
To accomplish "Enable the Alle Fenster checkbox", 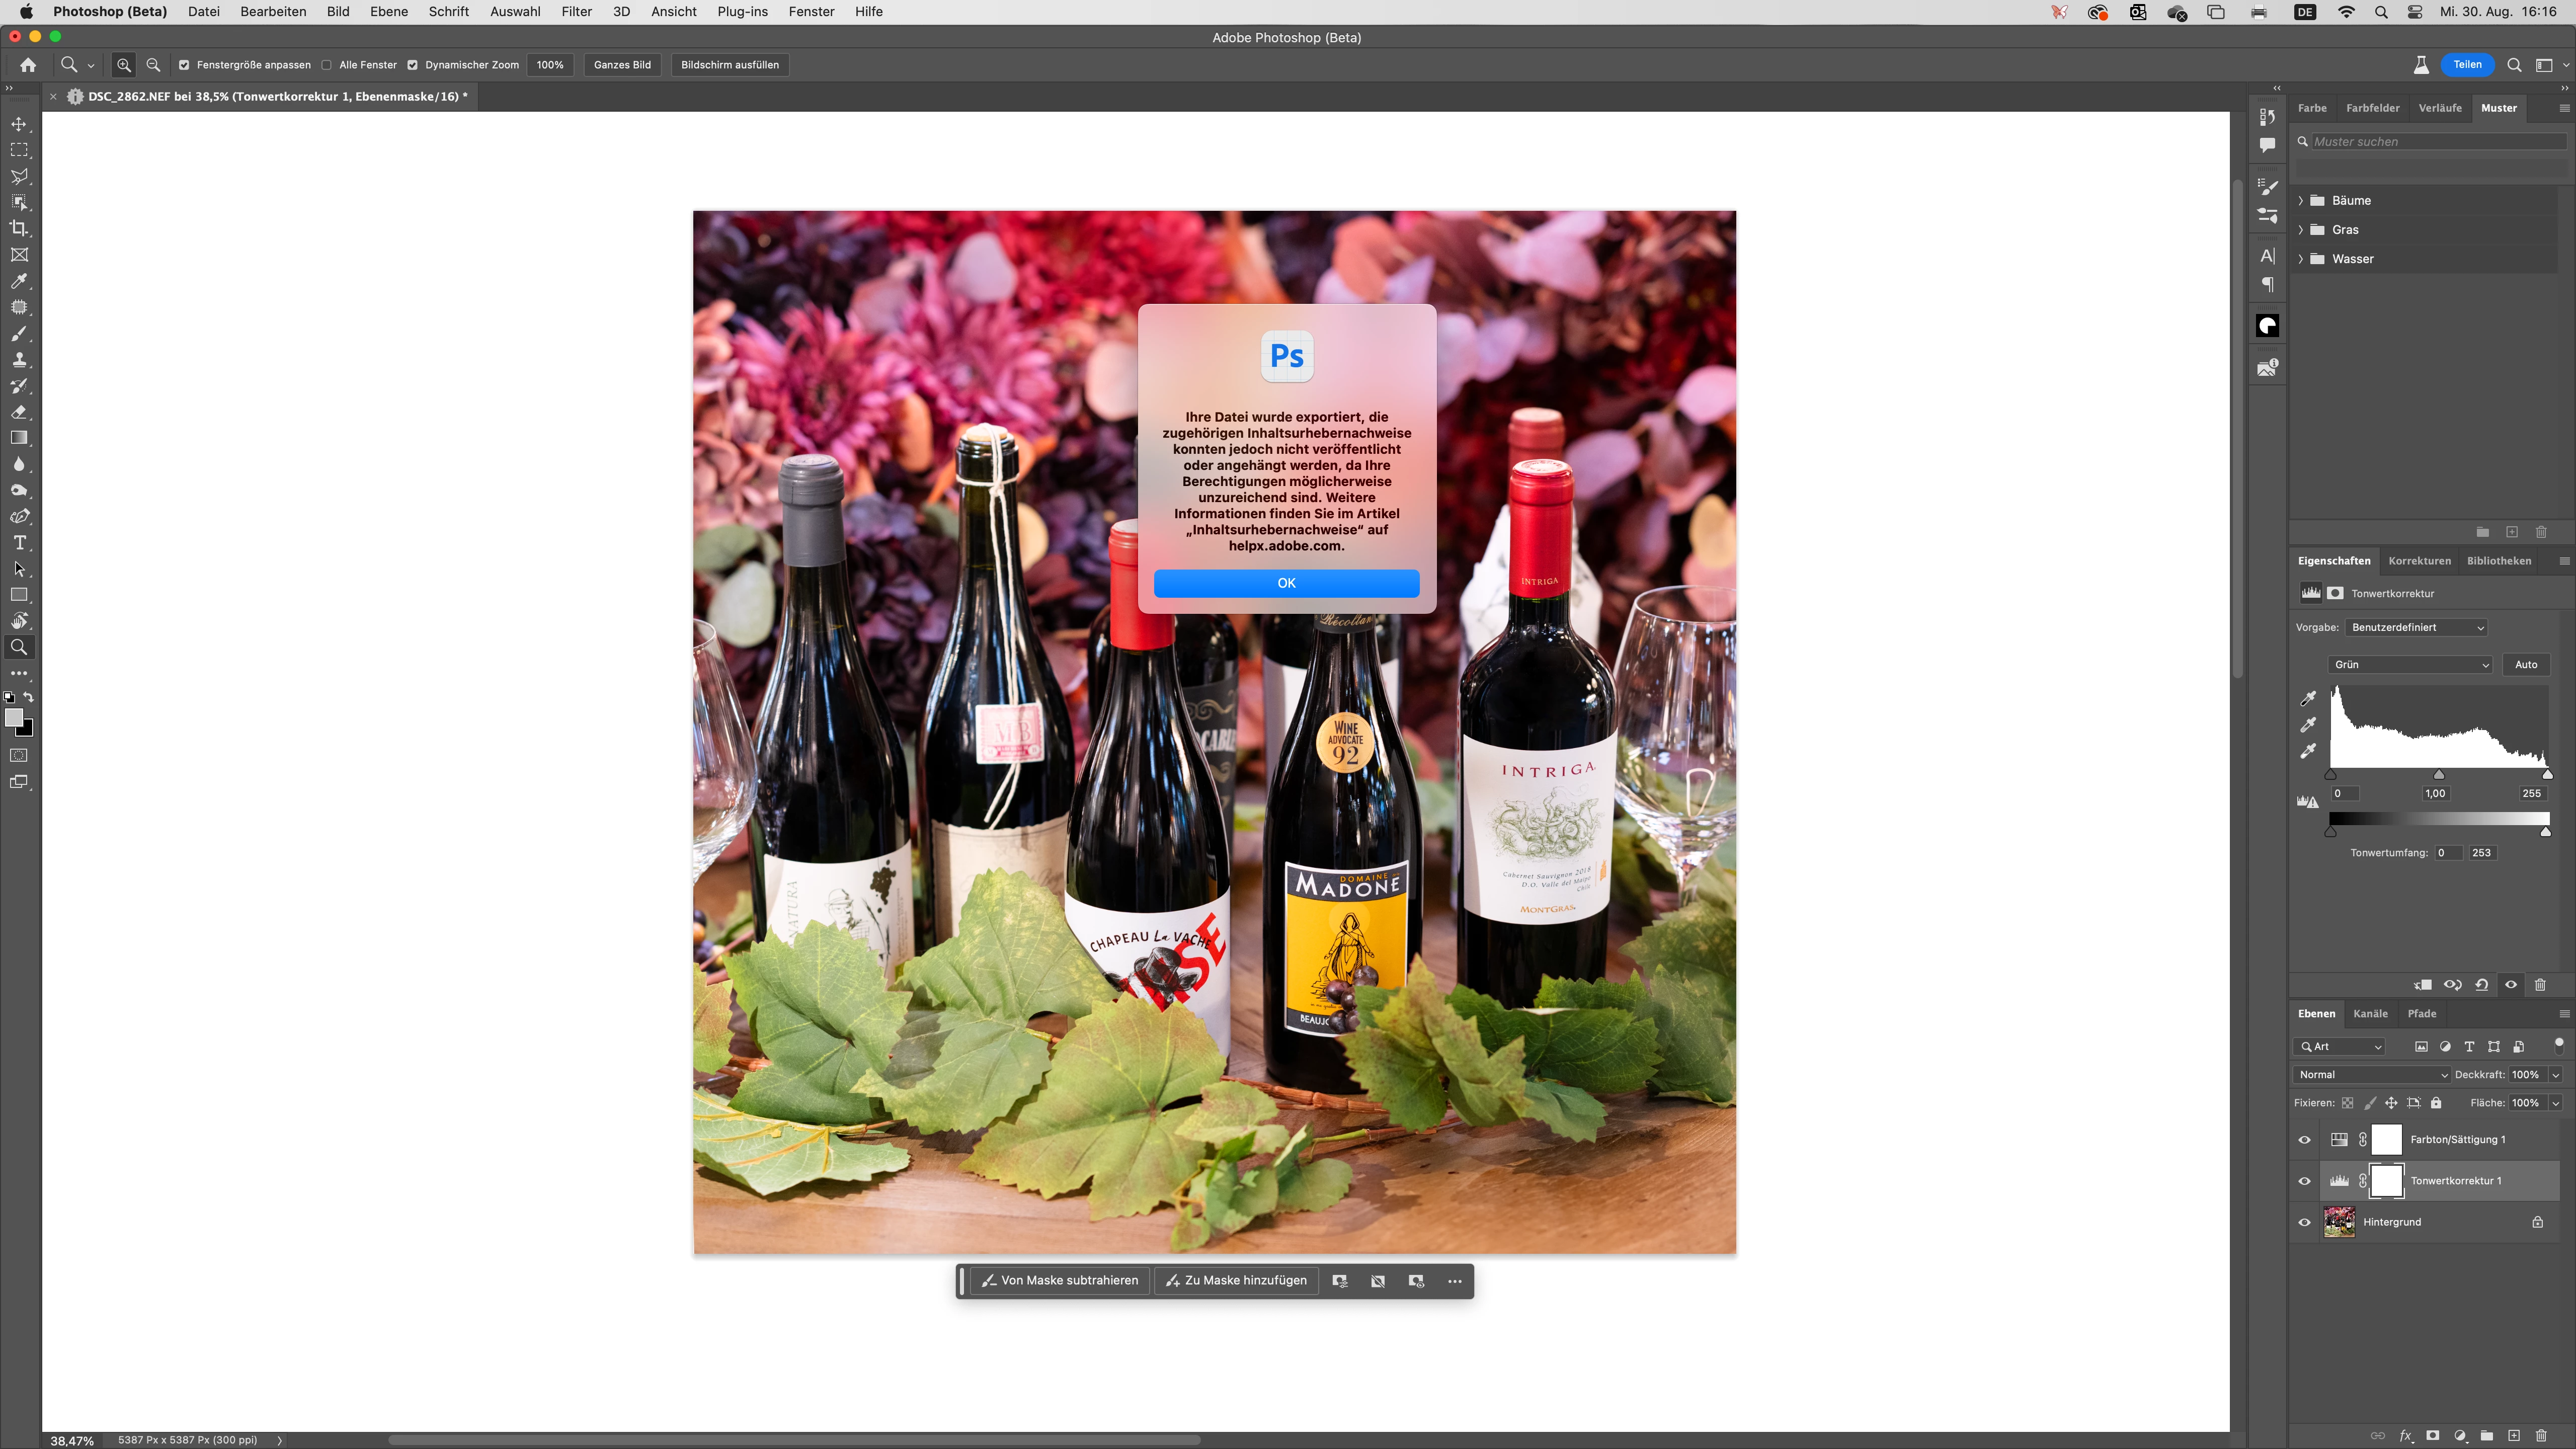I will point(327,65).
